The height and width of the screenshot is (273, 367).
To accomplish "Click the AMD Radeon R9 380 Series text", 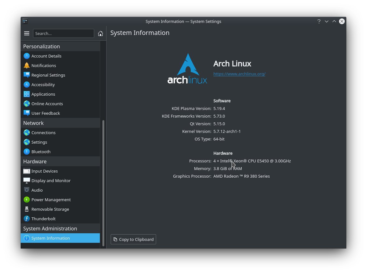I will click(242, 176).
